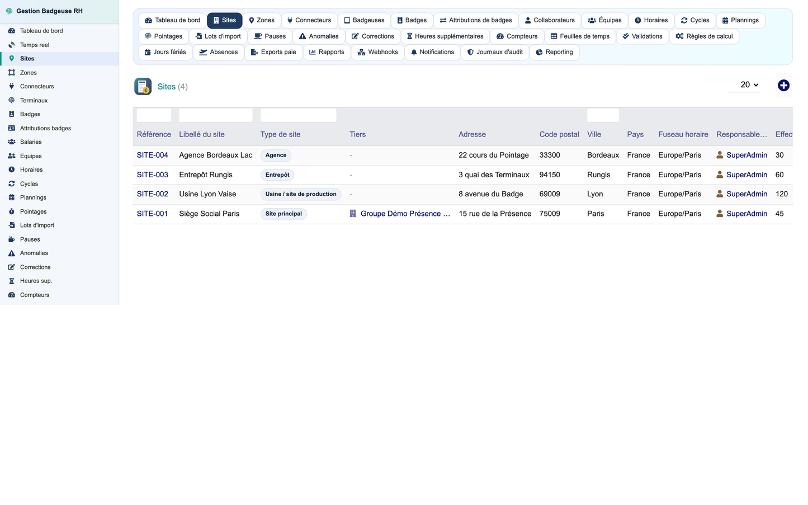Click Compteurs gauge icon in the sidebar

11,295
